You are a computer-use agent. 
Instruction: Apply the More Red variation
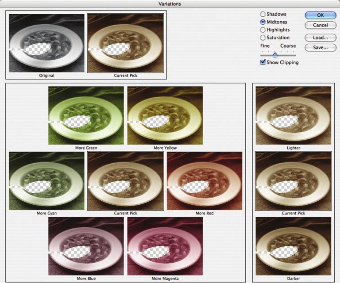tap(205, 181)
